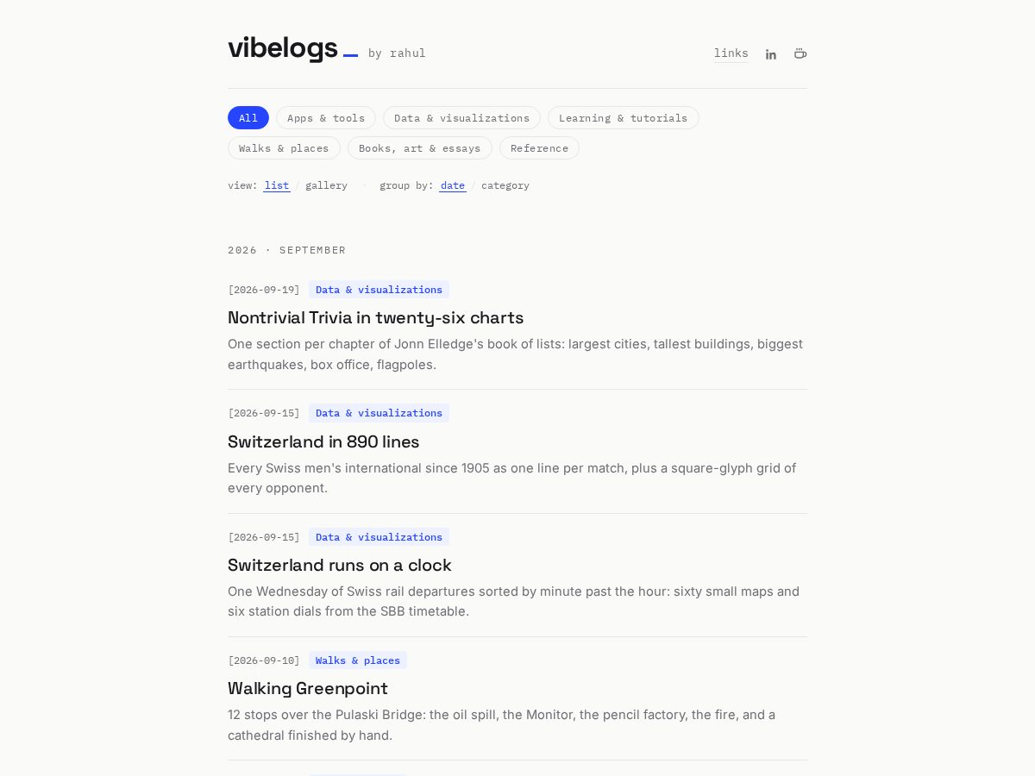This screenshot has width=1035, height=776.
Task: Filter by Apps & tools
Action: pos(326,118)
